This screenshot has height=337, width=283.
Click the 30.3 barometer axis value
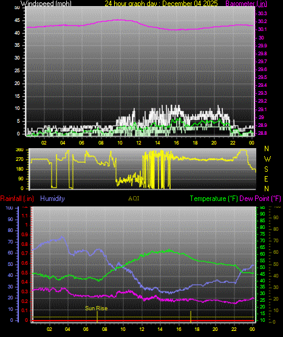pyautogui.click(x=262, y=13)
